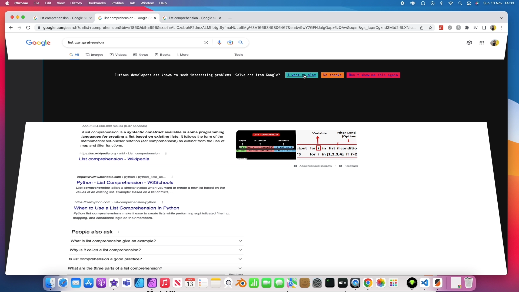Open Google quick settings gear
519x292 pixels.
[x=470, y=43]
